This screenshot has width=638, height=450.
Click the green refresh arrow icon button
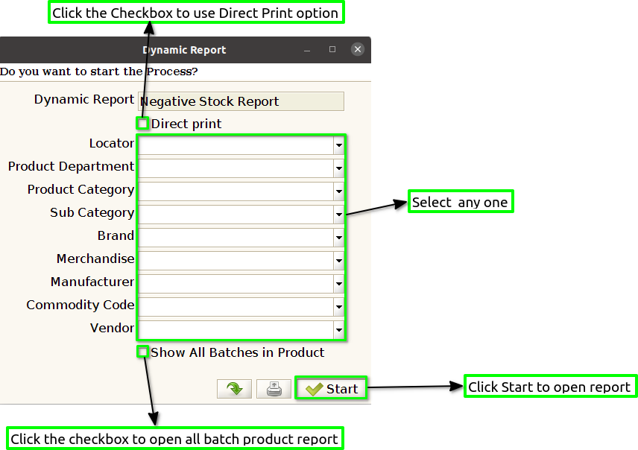234,389
